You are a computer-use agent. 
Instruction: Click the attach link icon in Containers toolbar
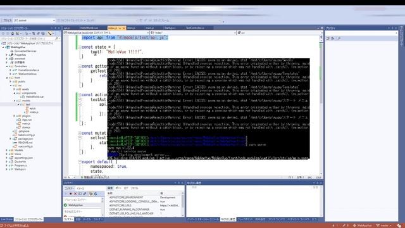pos(85,194)
